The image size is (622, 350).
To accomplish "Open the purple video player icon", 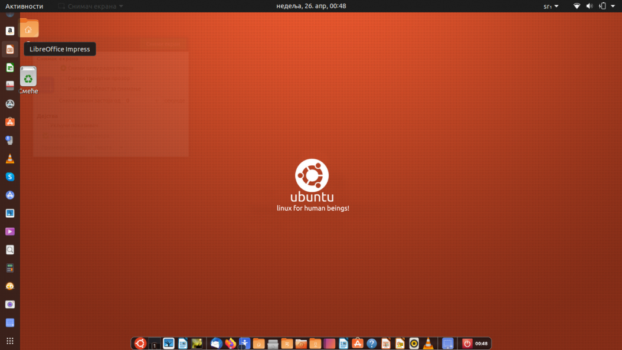I will pos(10,232).
